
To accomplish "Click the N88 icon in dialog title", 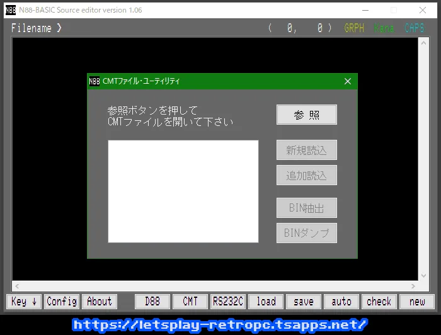I will tap(94, 81).
